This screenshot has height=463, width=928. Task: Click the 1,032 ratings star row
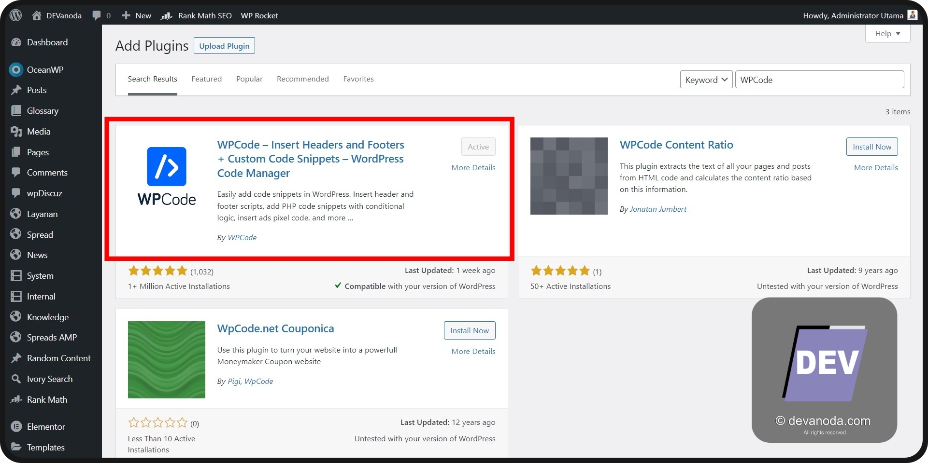[x=157, y=271]
